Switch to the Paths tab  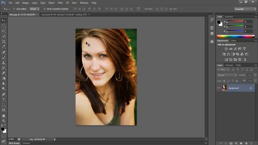238,65
